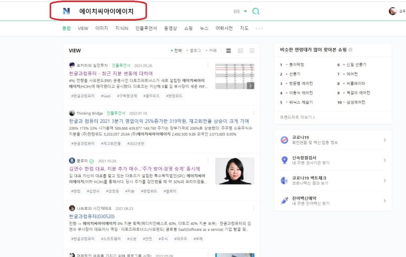The width and height of the screenshot is (406, 257).
Task: Open the 뉴스 tab
Action: [204, 28]
